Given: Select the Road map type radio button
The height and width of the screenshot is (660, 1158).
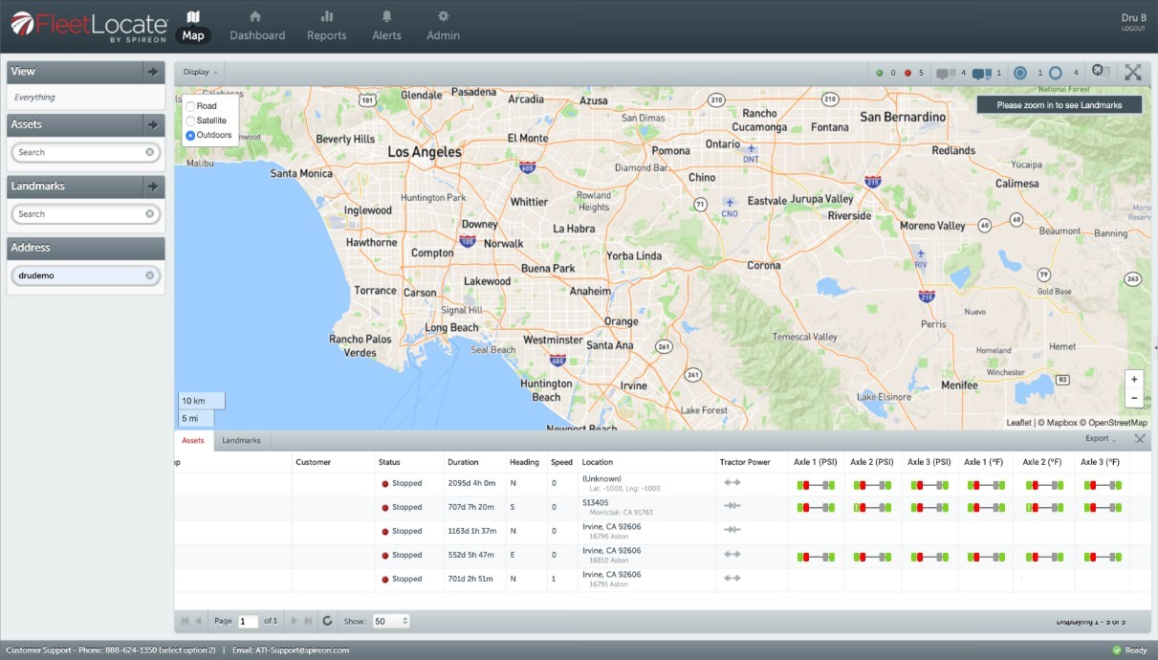Looking at the screenshot, I should click(x=191, y=106).
